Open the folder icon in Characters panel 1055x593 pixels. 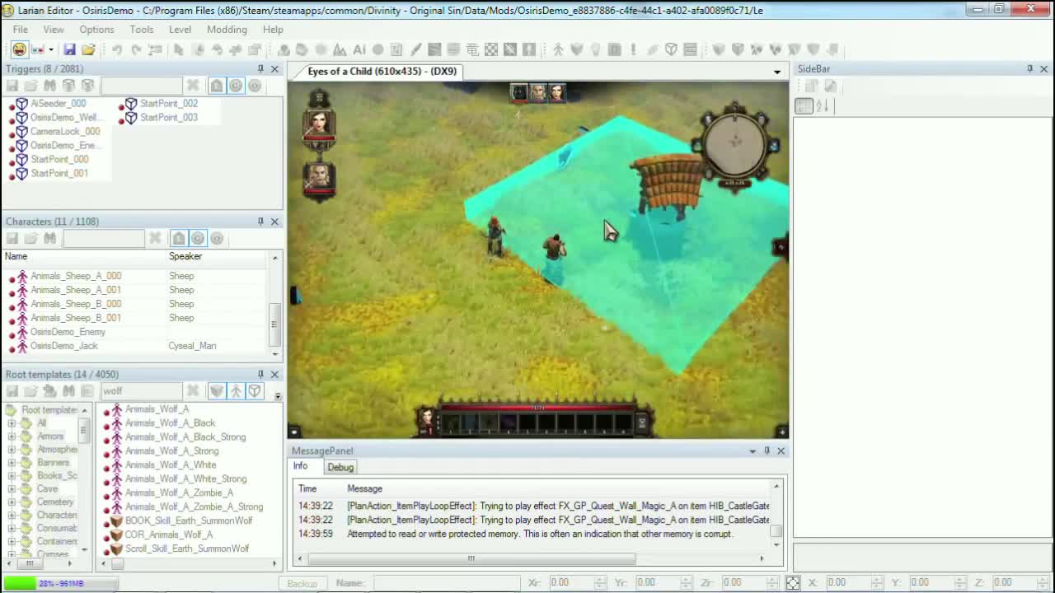30,238
